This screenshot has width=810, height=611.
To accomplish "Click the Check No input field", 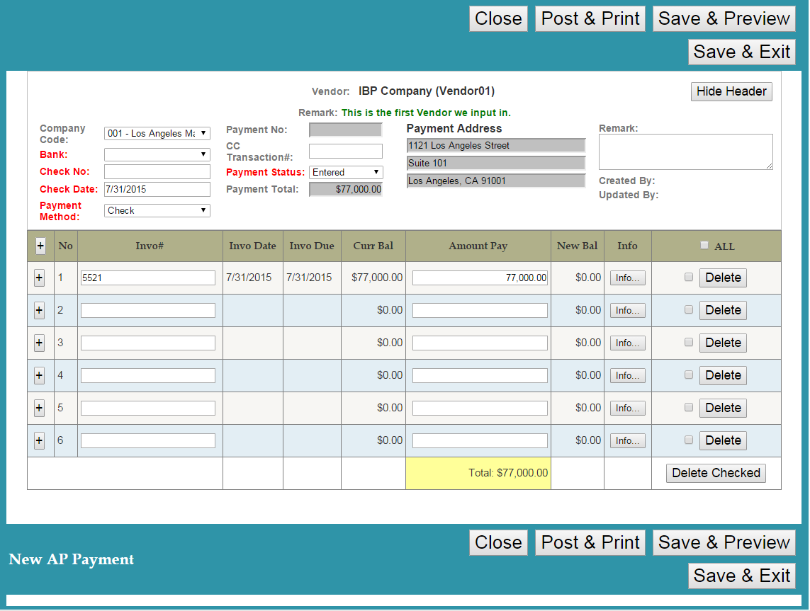I will coord(157,171).
